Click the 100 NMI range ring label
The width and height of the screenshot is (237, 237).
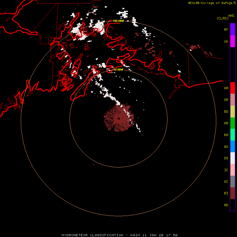(118, 21)
